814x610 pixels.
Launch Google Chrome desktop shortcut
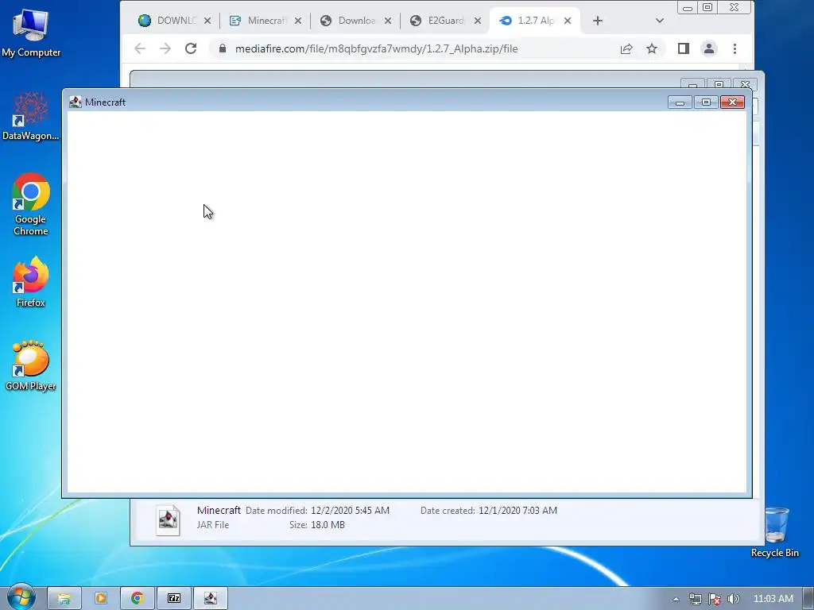pos(31,204)
